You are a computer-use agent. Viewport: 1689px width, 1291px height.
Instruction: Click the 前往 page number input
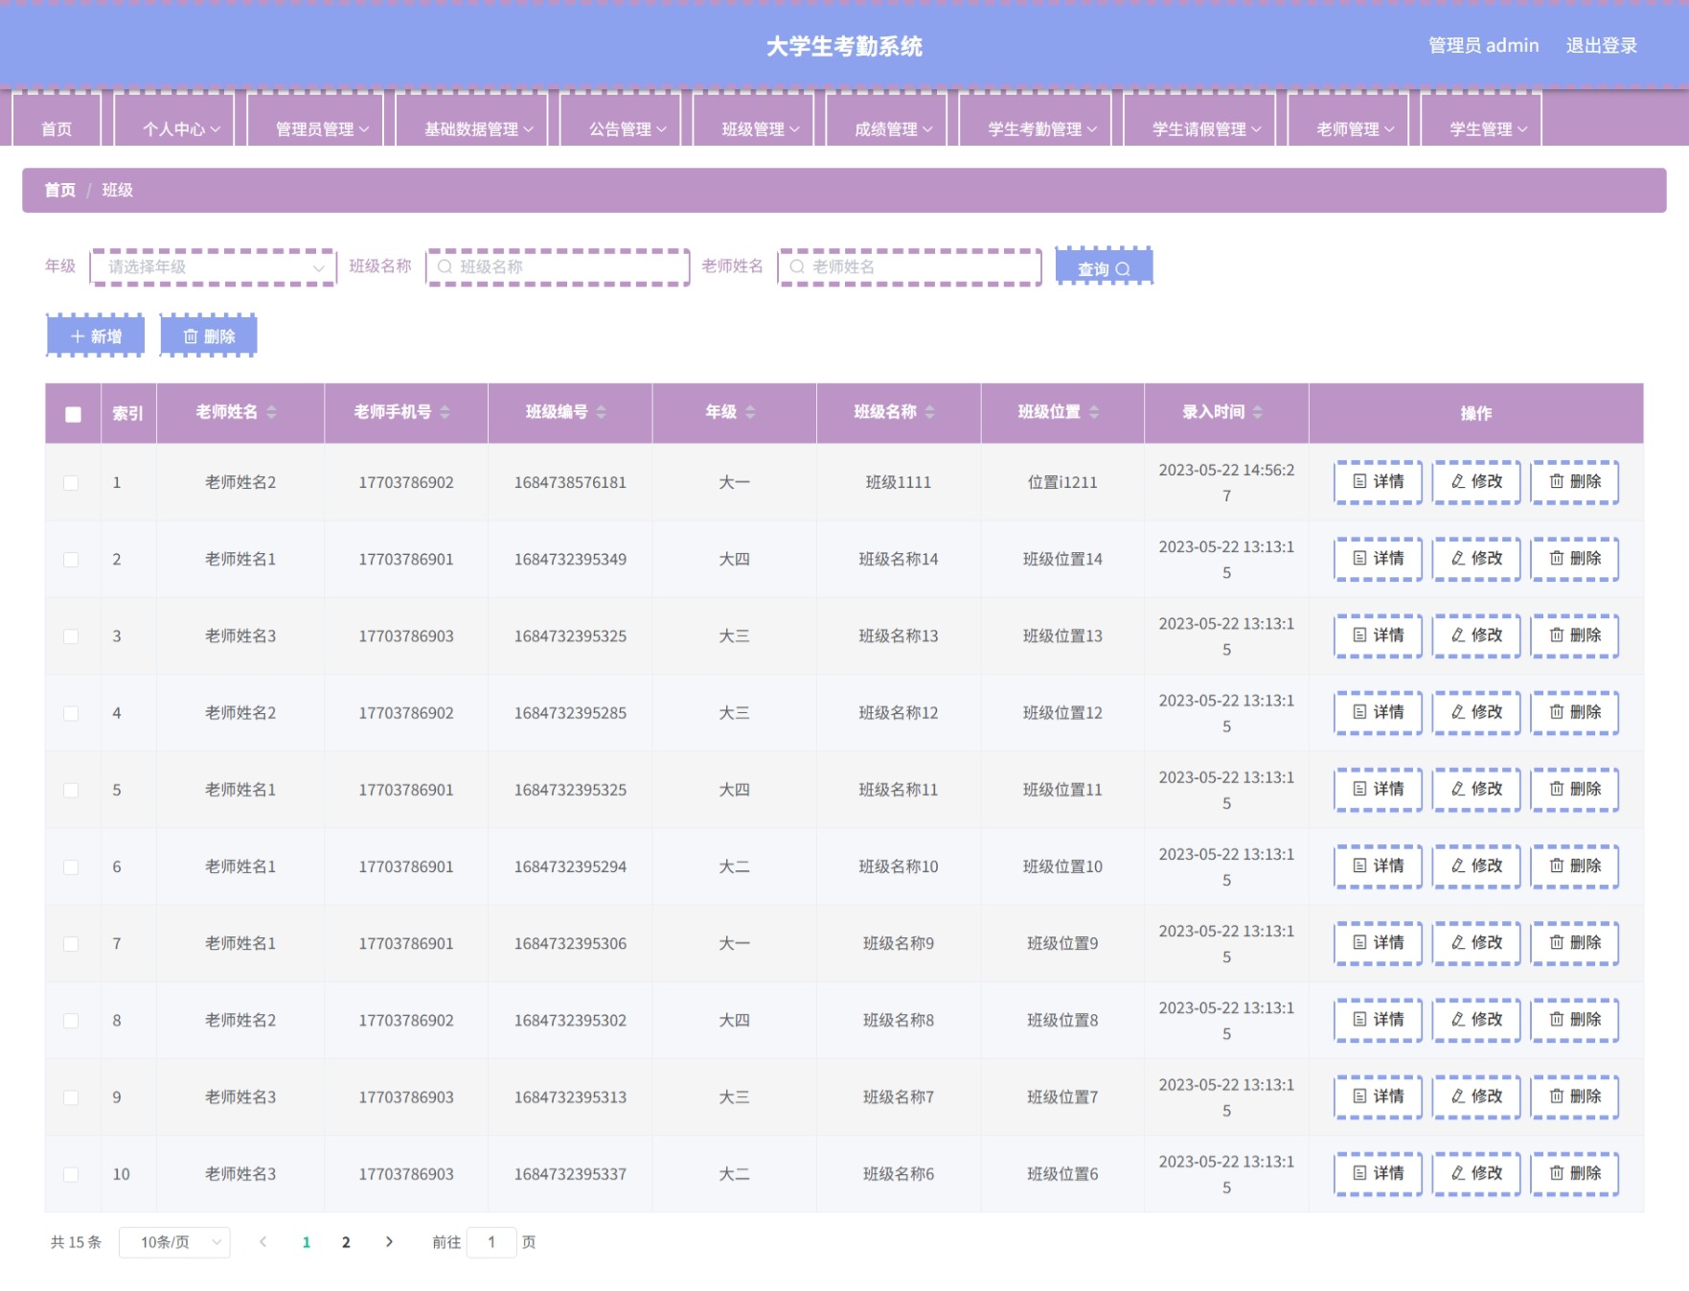[491, 1242]
